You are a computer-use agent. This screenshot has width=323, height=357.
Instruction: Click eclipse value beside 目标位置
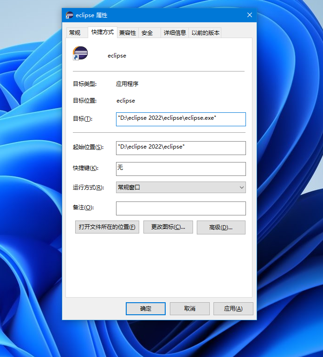click(126, 101)
